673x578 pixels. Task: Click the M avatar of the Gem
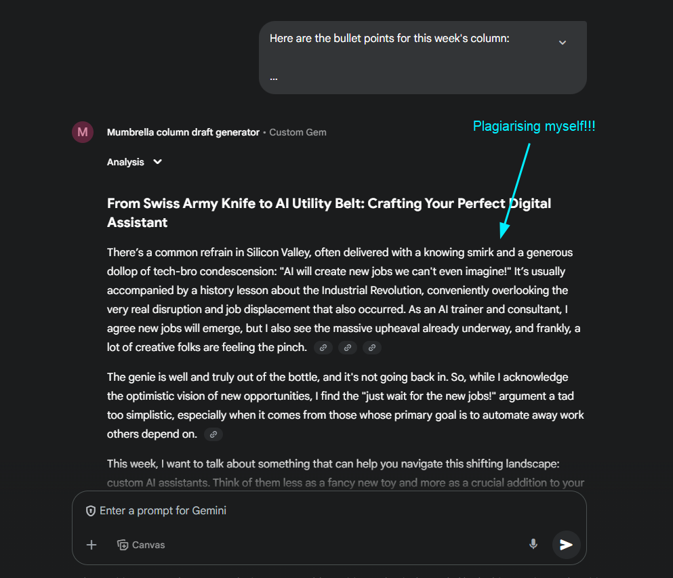[83, 132]
